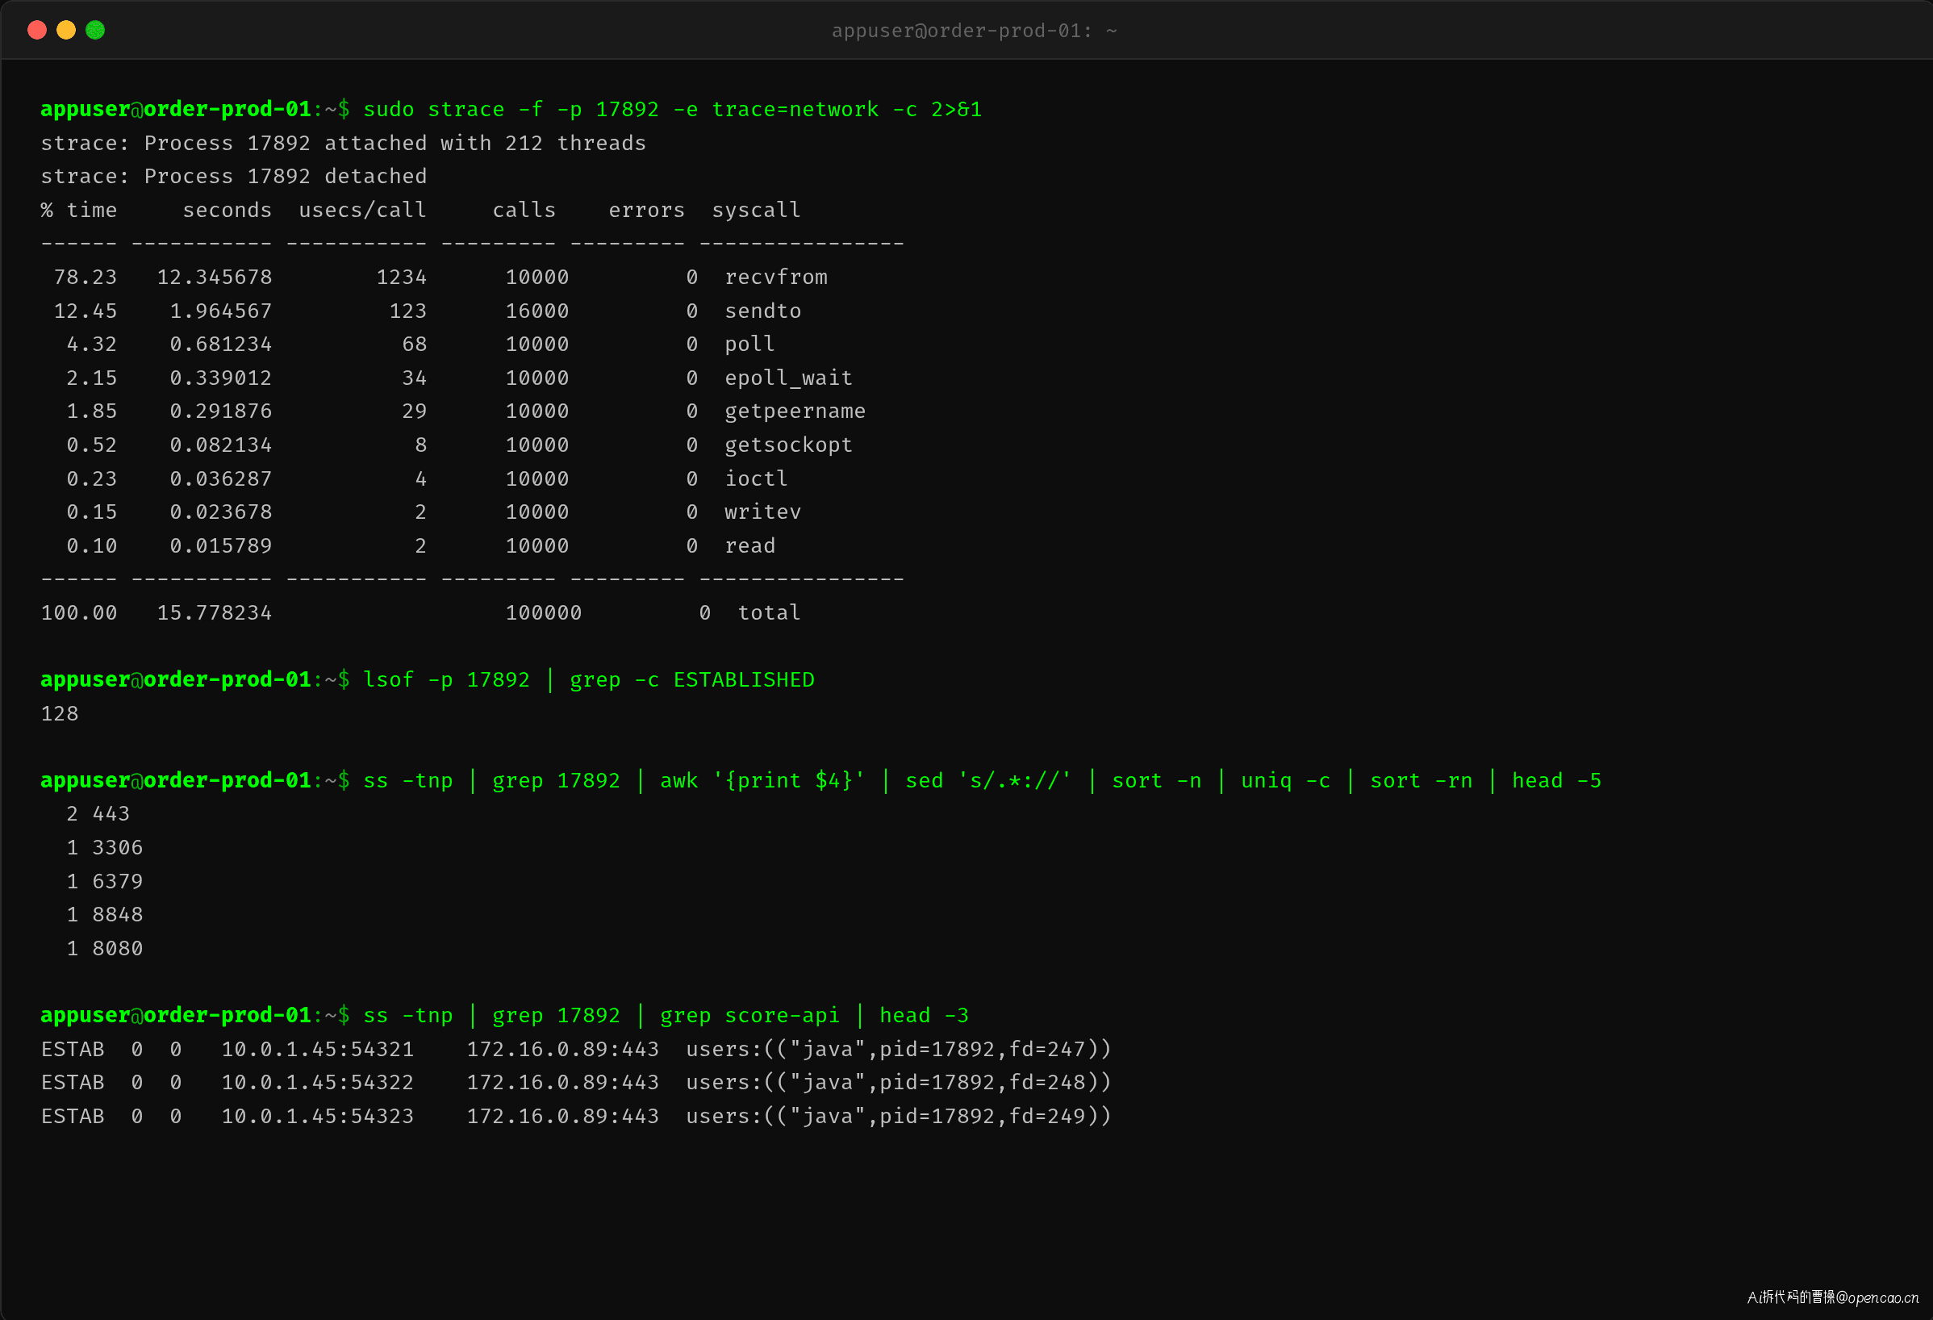Click the '2 443' port count line
This screenshot has height=1320, width=1933.
[x=98, y=813]
